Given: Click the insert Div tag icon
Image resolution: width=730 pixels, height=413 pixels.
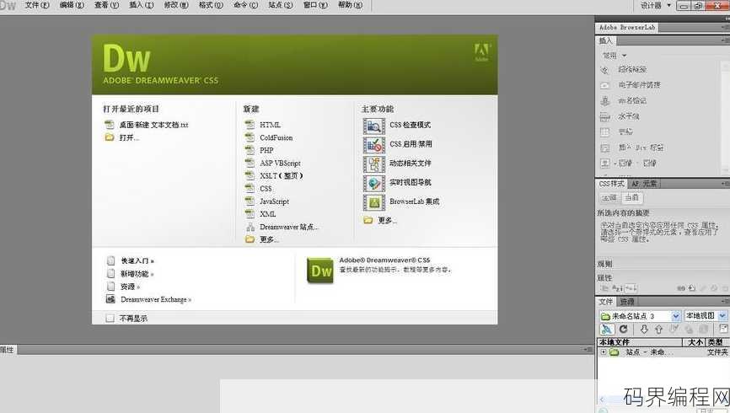Looking at the screenshot, I should (x=604, y=147).
